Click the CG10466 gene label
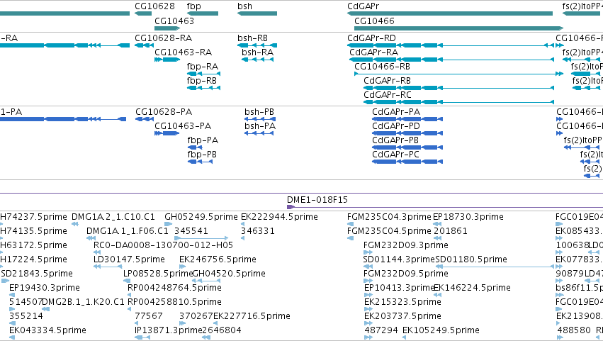The height and width of the screenshot is (341, 603). 374,21
